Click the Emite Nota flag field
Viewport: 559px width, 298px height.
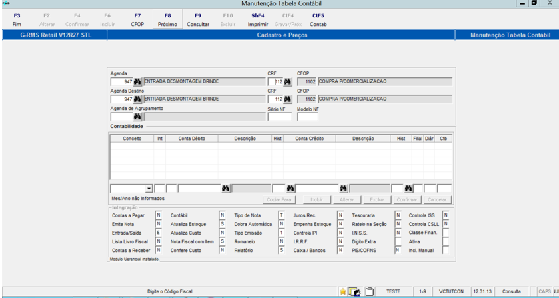[x=159, y=224]
